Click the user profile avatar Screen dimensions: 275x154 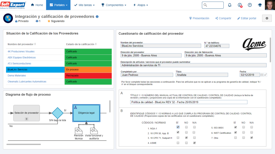(270, 5)
